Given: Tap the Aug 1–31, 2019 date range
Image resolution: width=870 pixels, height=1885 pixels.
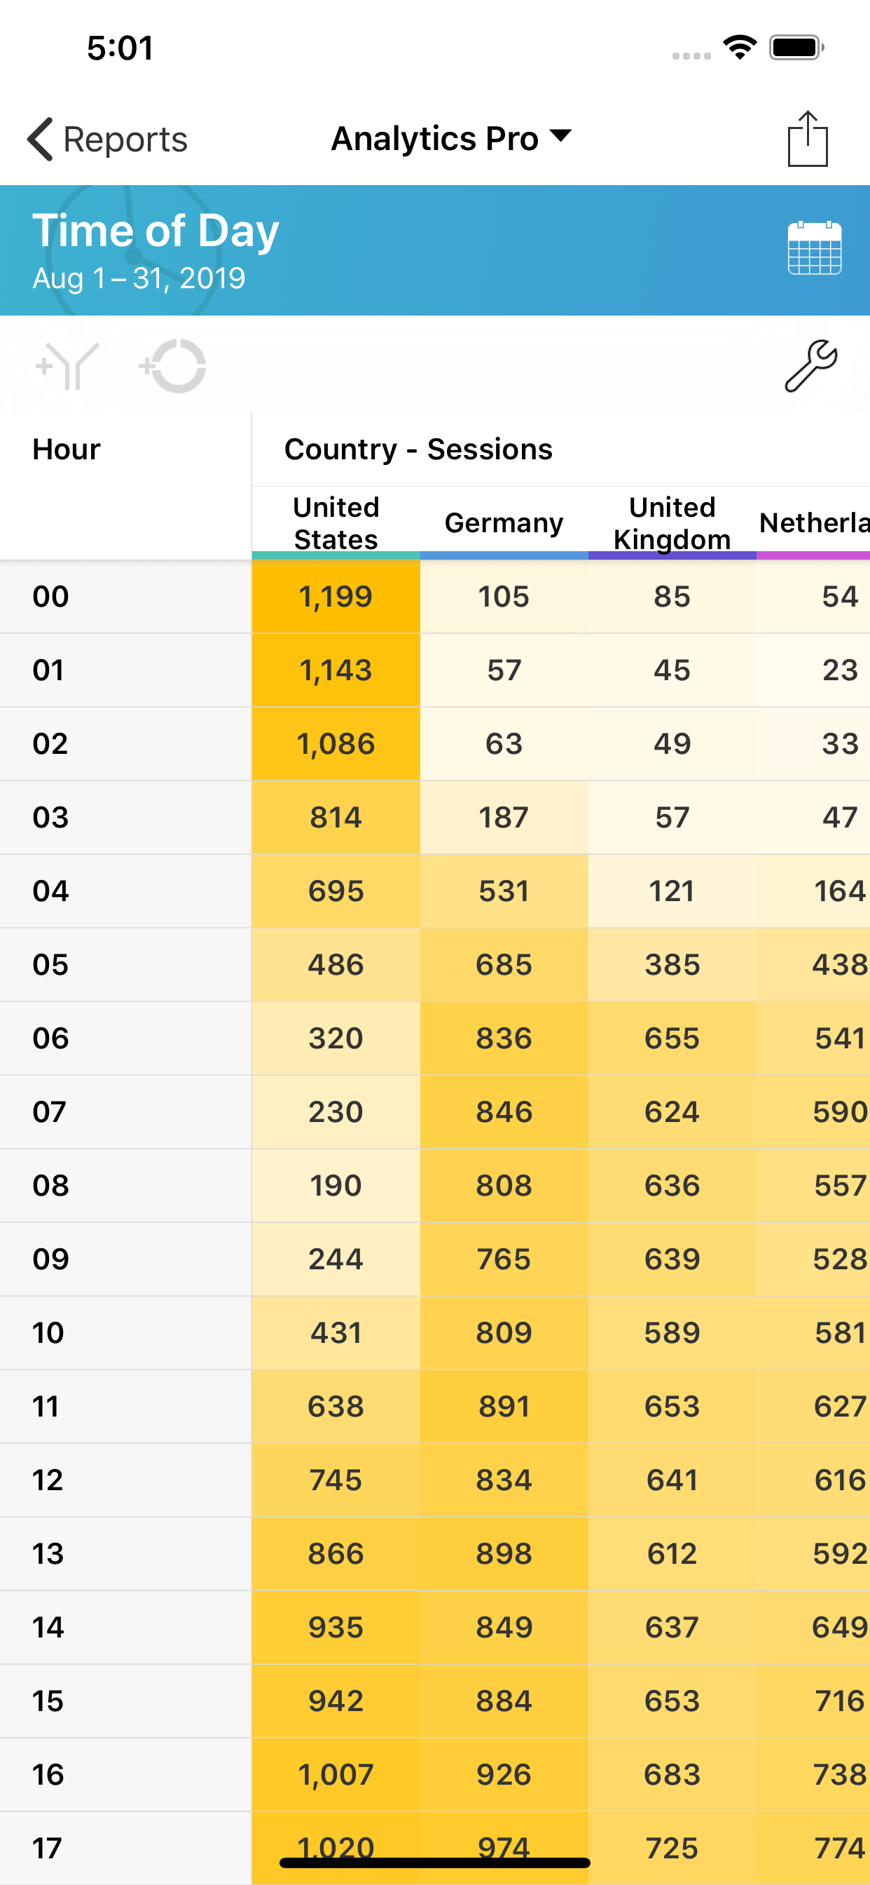Looking at the screenshot, I should (139, 279).
